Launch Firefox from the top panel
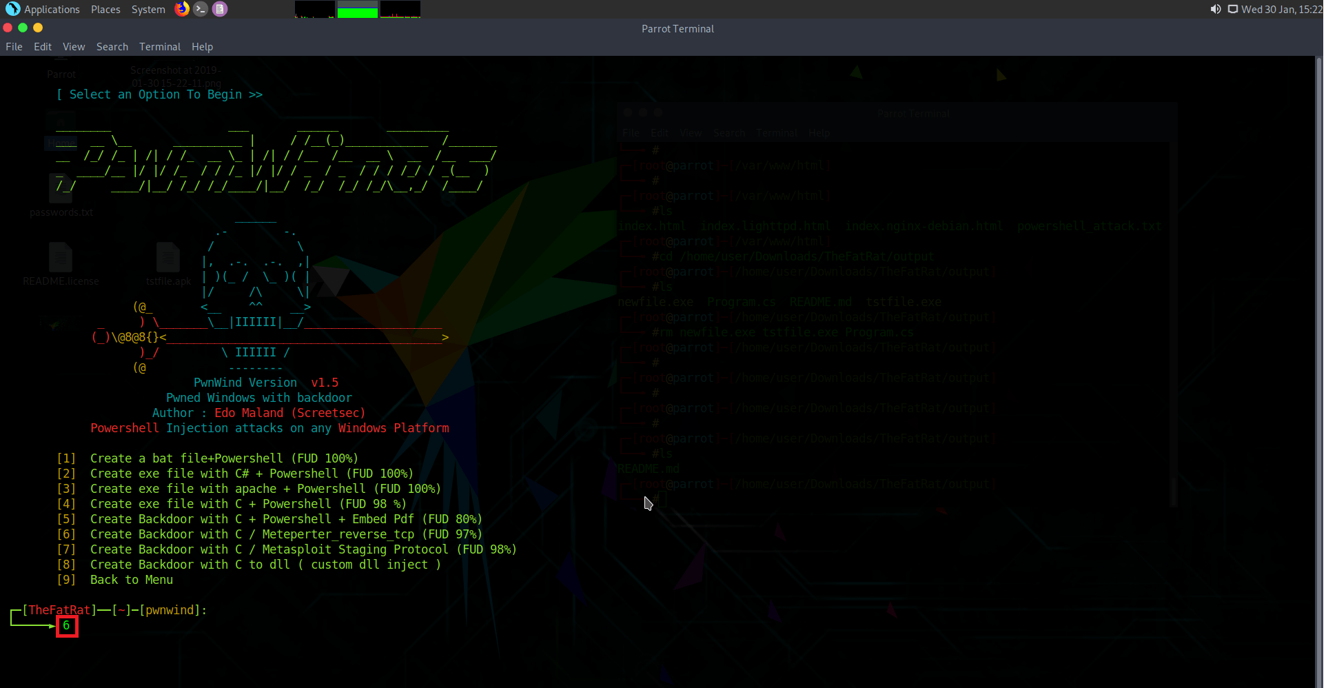This screenshot has width=1326, height=688. click(182, 9)
